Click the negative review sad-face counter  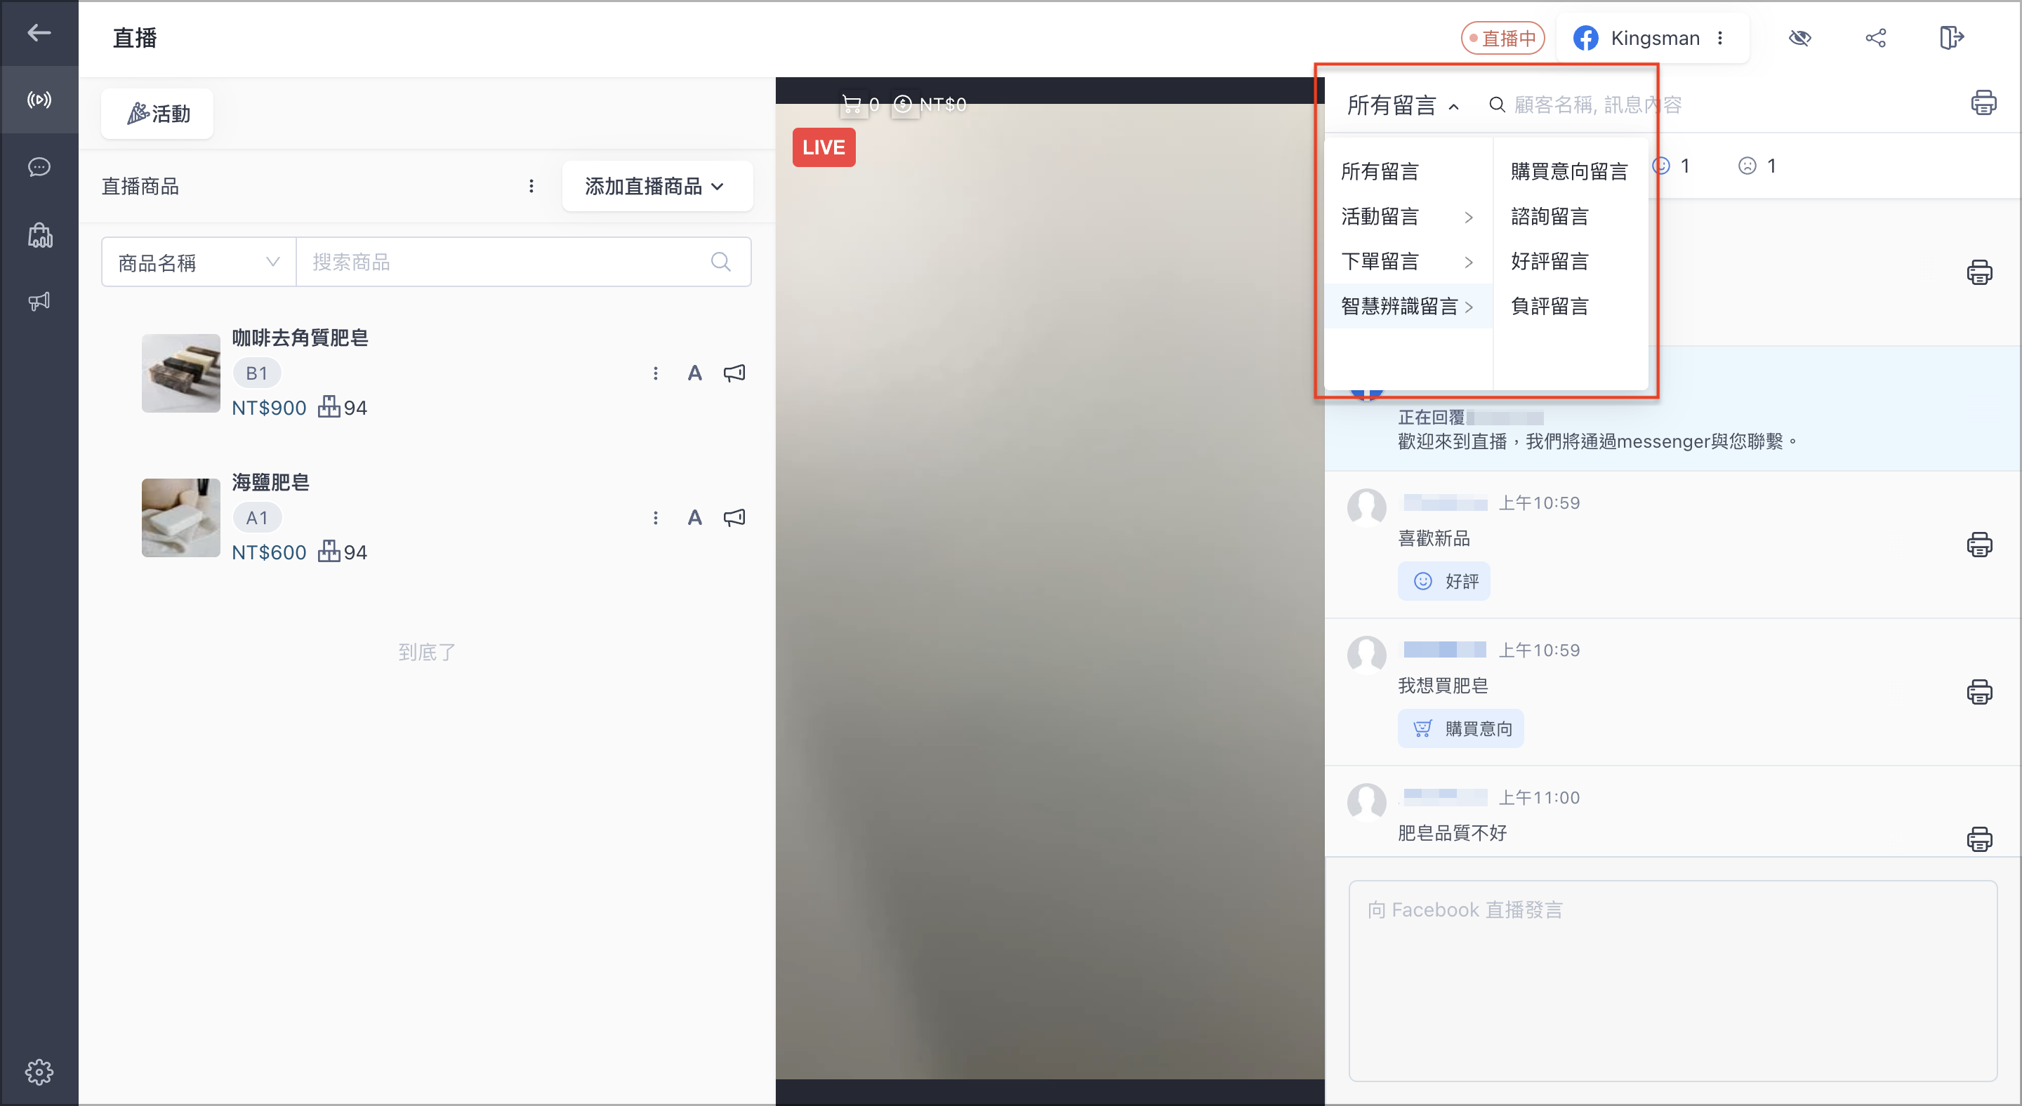pyautogui.click(x=1757, y=166)
